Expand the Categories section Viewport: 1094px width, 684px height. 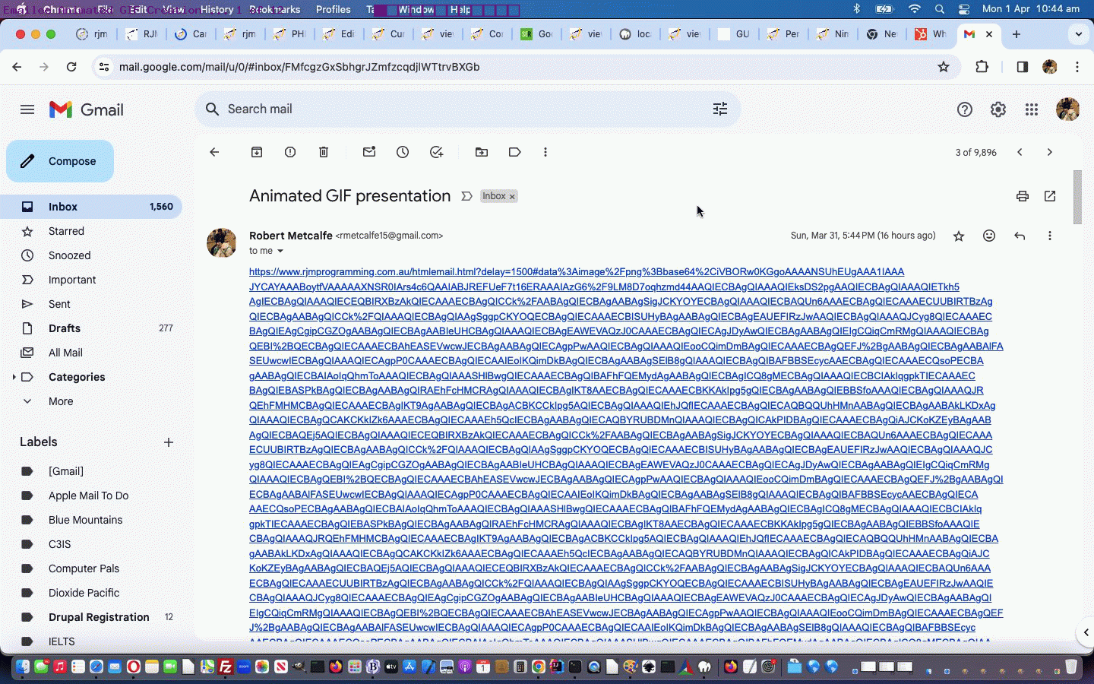14,377
